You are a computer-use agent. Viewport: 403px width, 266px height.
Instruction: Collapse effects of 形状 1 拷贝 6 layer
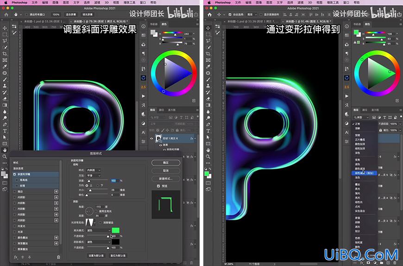click(195, 139)
